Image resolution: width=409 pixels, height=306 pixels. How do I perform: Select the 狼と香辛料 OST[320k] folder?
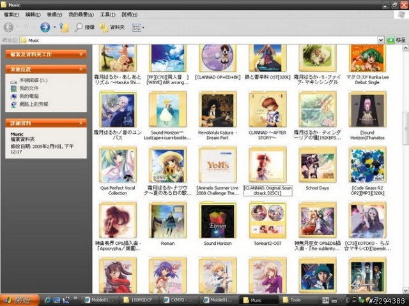coord(267,62)
